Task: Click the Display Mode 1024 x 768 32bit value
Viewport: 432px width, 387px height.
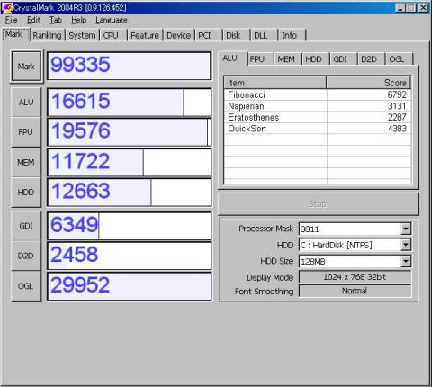Action: click(355, 277)
